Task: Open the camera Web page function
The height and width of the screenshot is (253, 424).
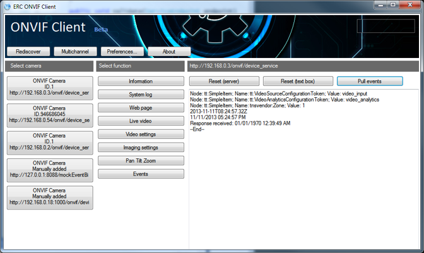Action: click(x=141, y=108)
